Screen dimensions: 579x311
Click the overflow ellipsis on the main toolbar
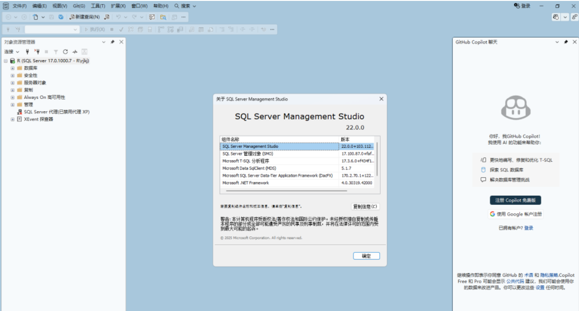click(x=184, y=17)
